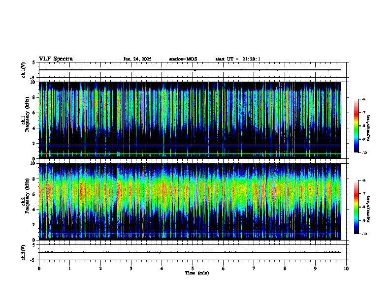Click the "-6" label on ch.2 color bar
The image size is (390, 301).
(363, 181)
